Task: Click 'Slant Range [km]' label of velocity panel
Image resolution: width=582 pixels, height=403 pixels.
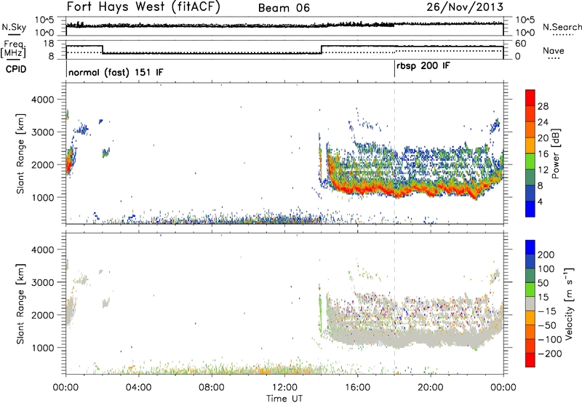Action: (x=20, y=303)
